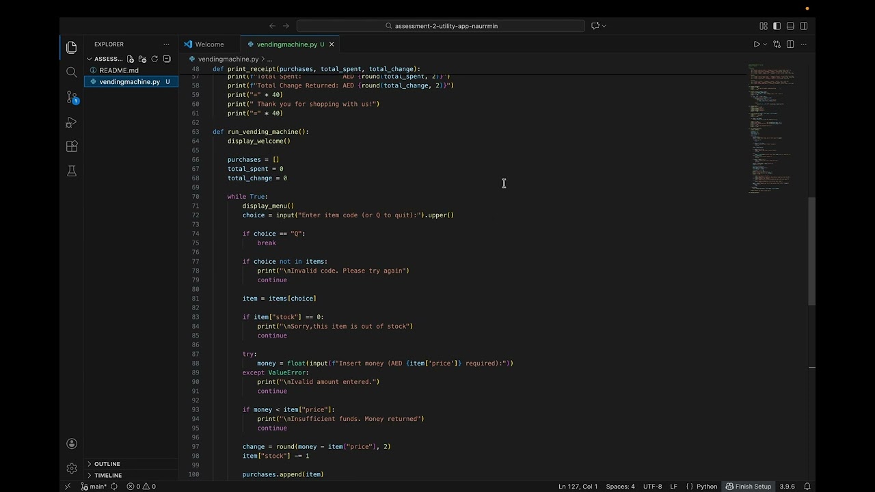This screenshot has width=875, height=492.
Task: Refresh the Explorer file tree
Action: (154, 59)
